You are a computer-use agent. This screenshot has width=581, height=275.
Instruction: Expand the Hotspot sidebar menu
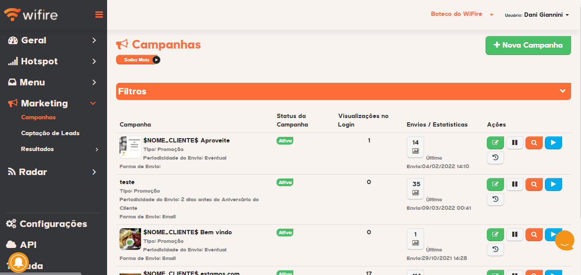point(53,61)
